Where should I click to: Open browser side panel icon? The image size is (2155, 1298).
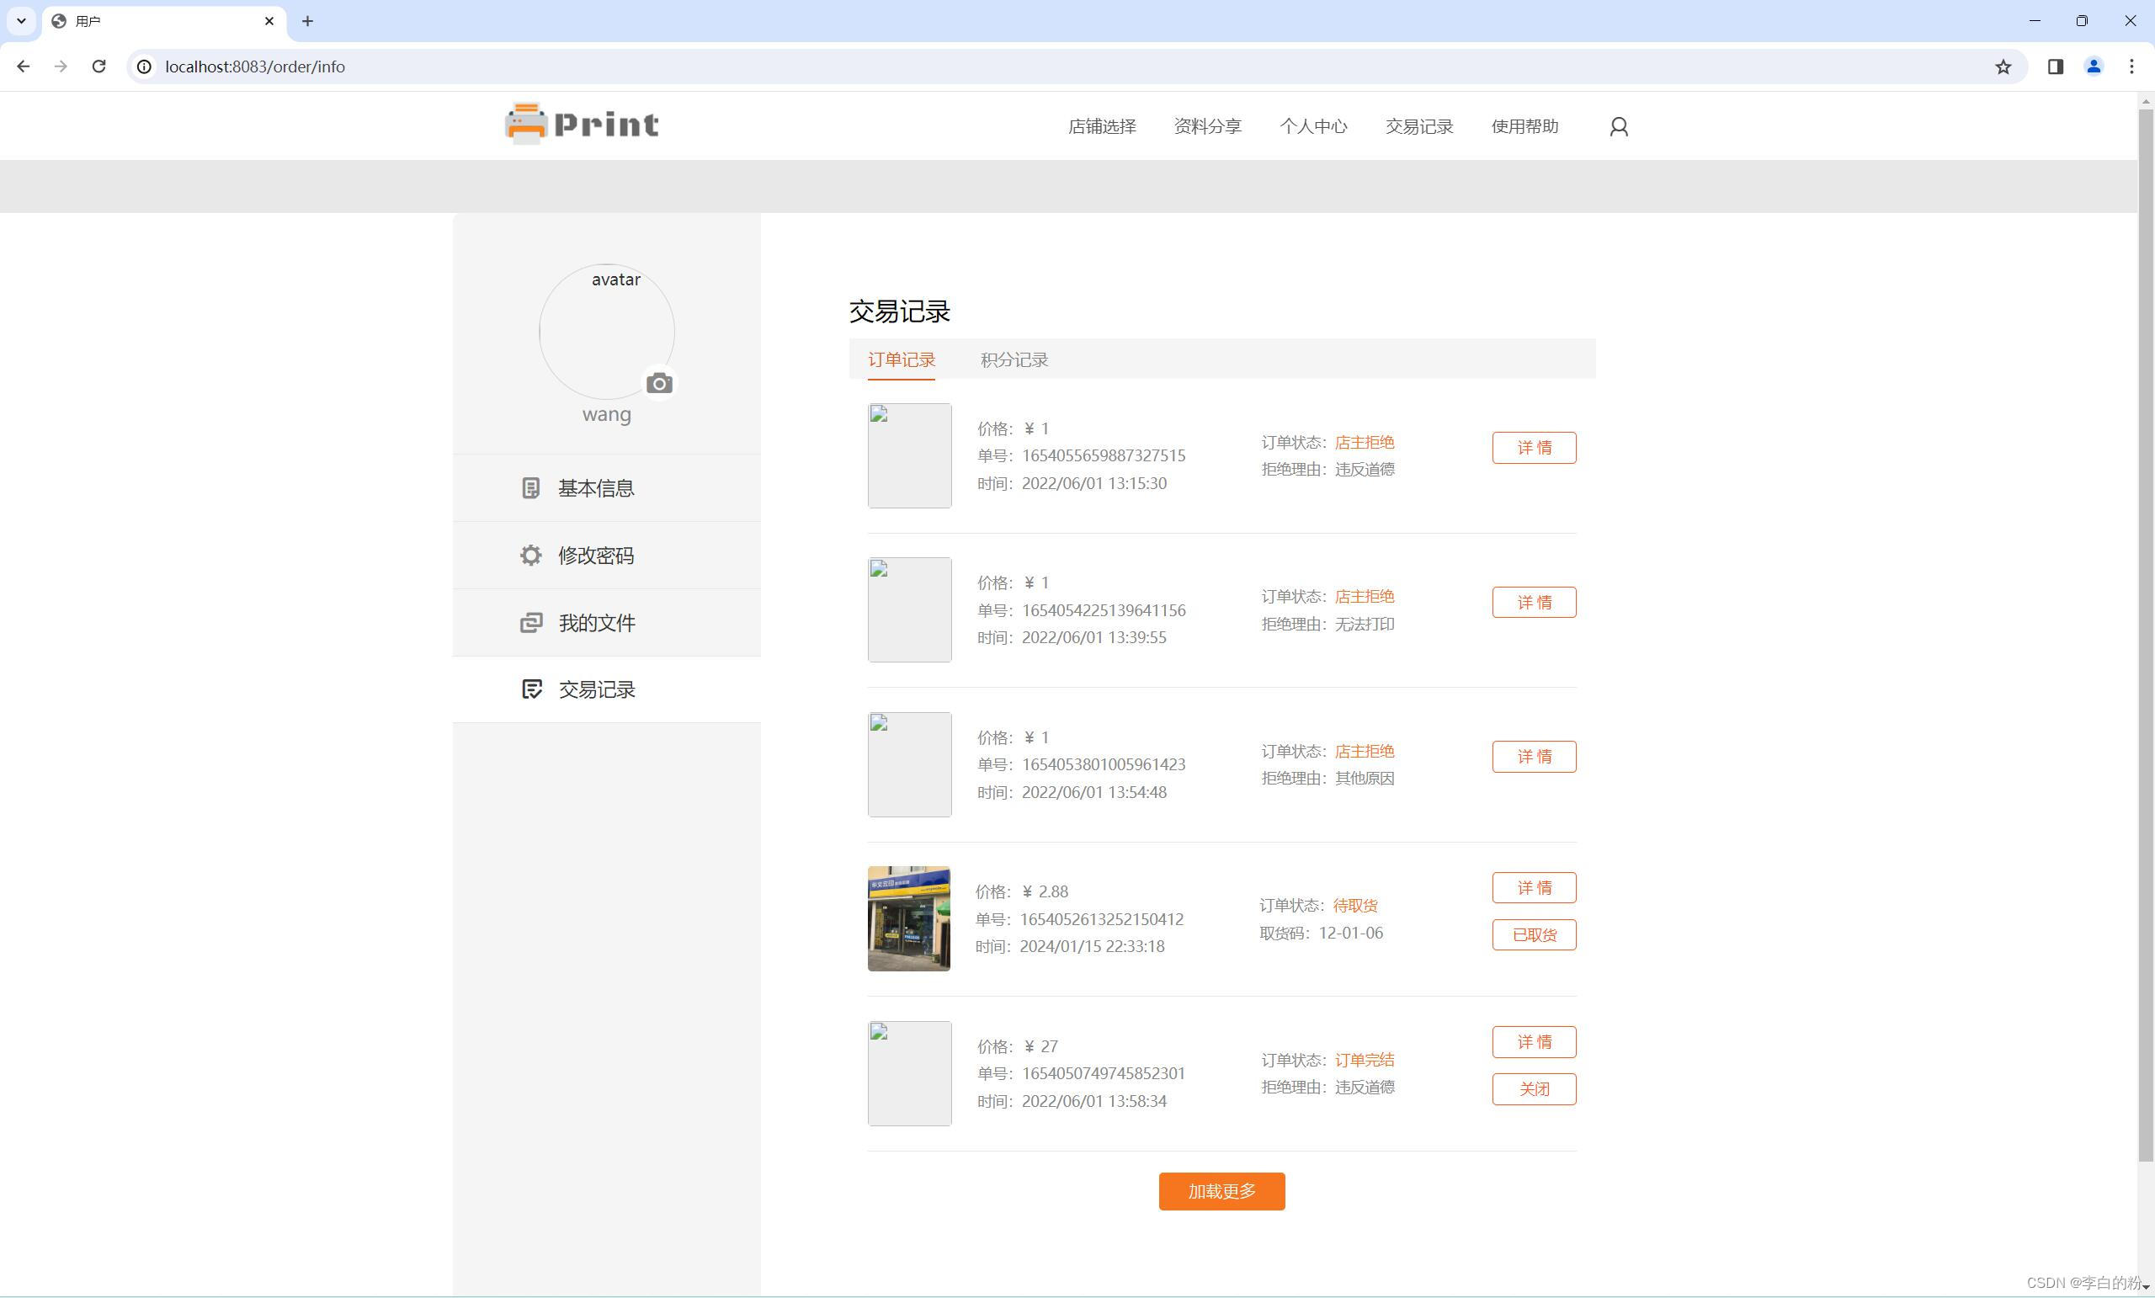[x=2056, y=66]
